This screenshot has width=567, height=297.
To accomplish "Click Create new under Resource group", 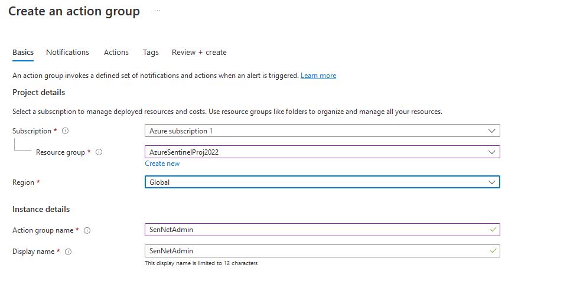I will click(162, 164).
